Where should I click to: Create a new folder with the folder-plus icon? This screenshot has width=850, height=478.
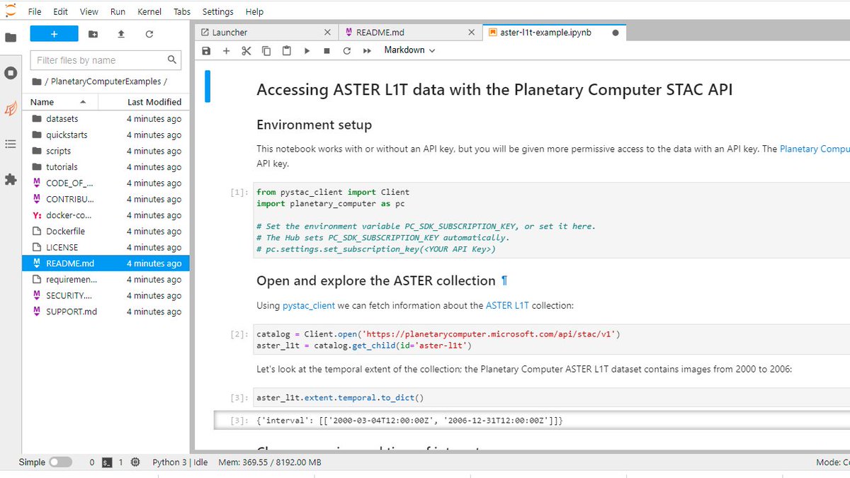click(93, 33)
